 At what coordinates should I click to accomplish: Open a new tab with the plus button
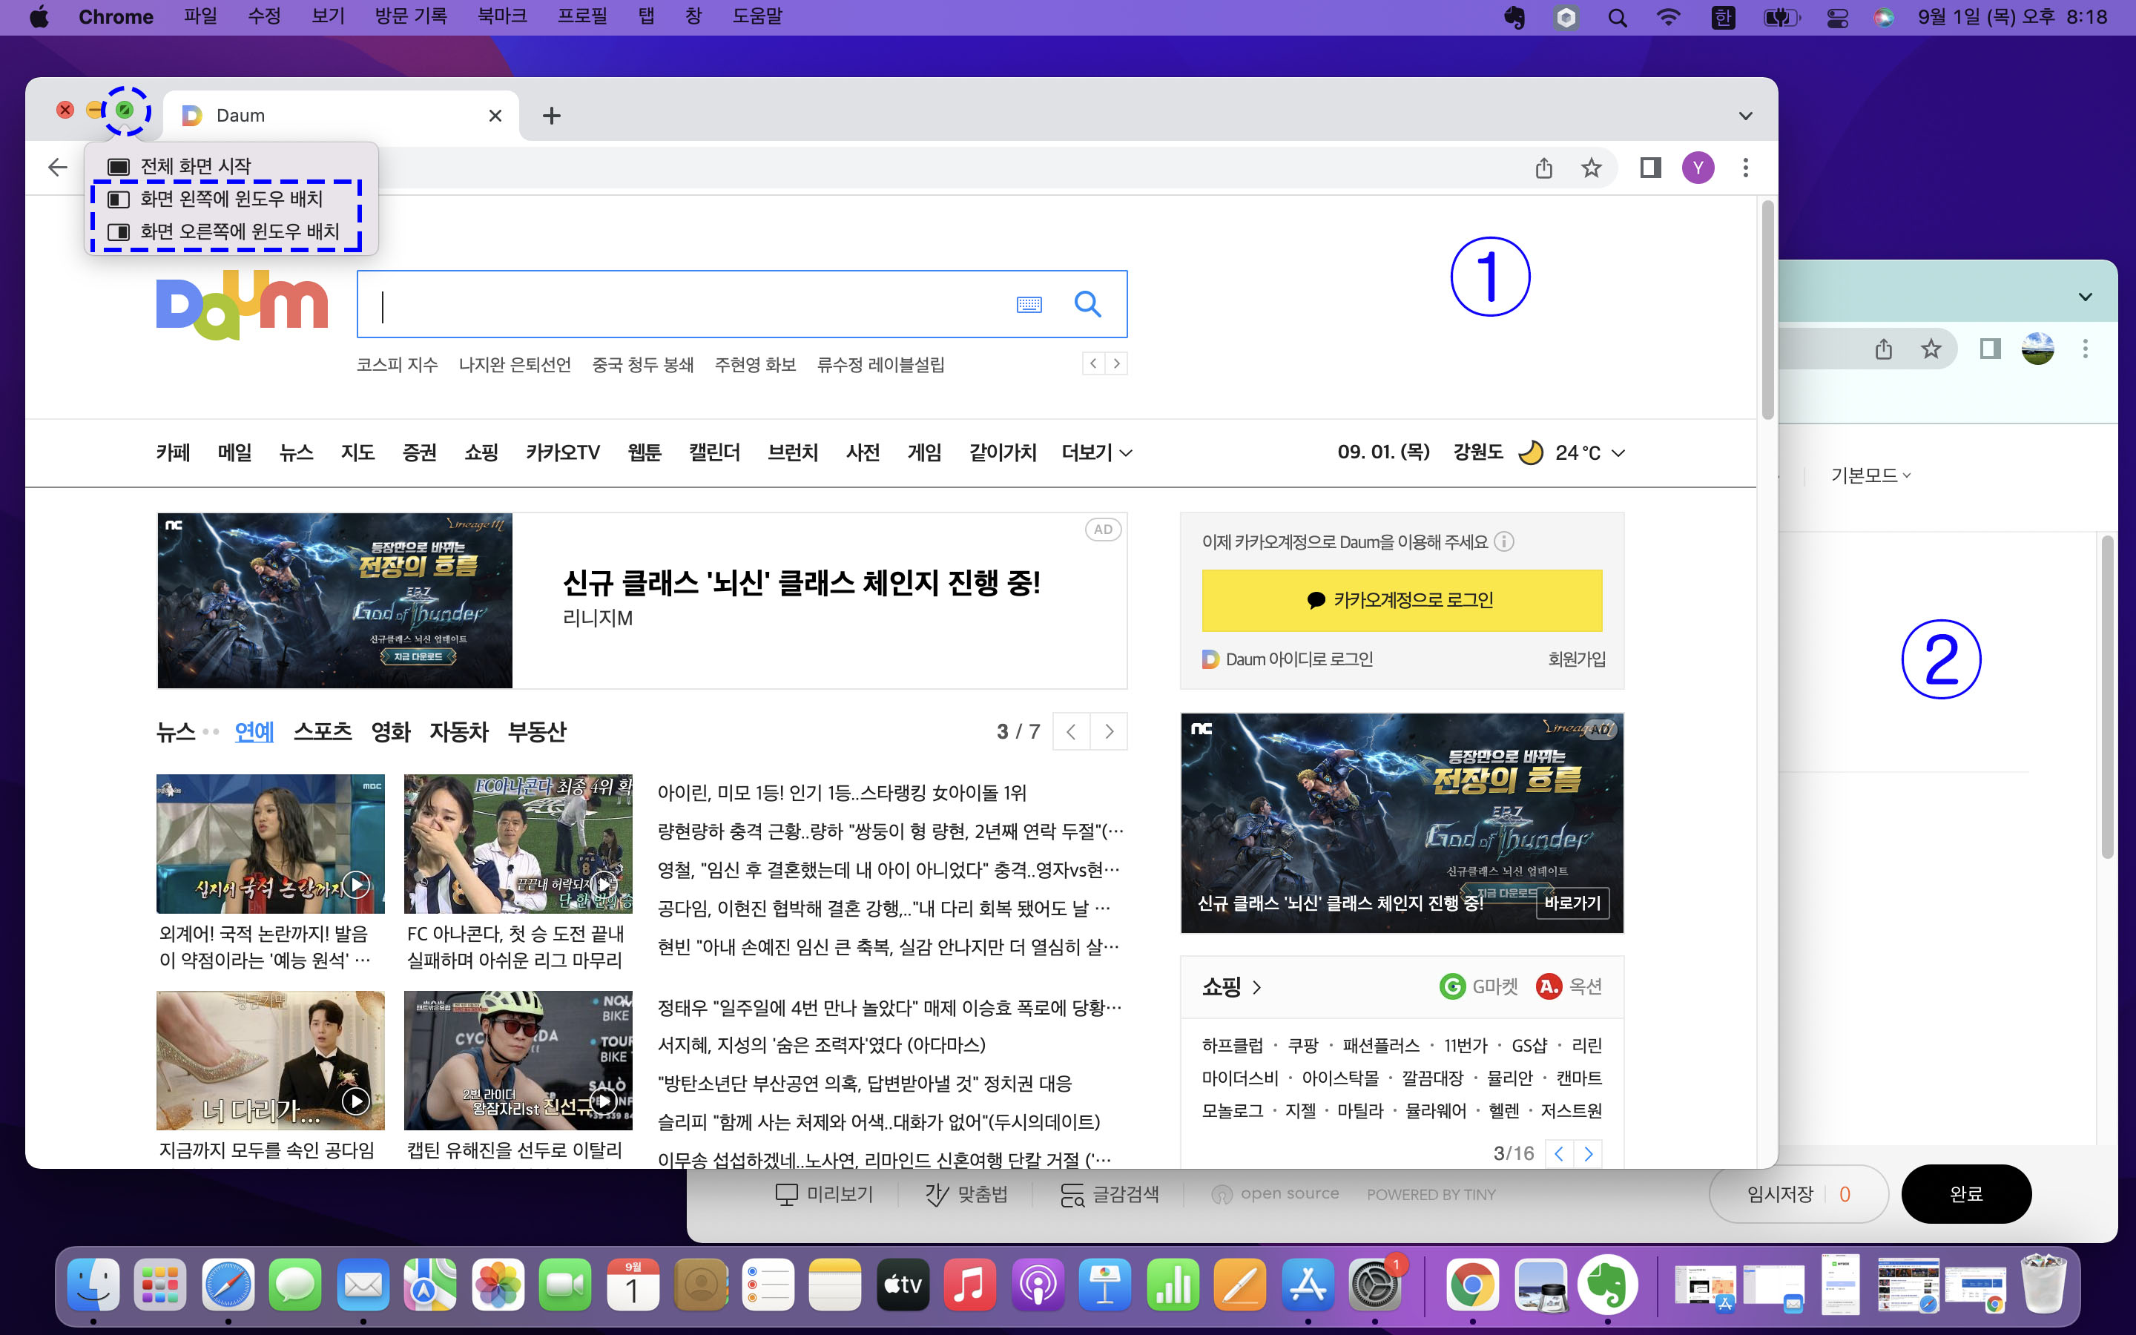pyautogui.click(x=552, y=116)
